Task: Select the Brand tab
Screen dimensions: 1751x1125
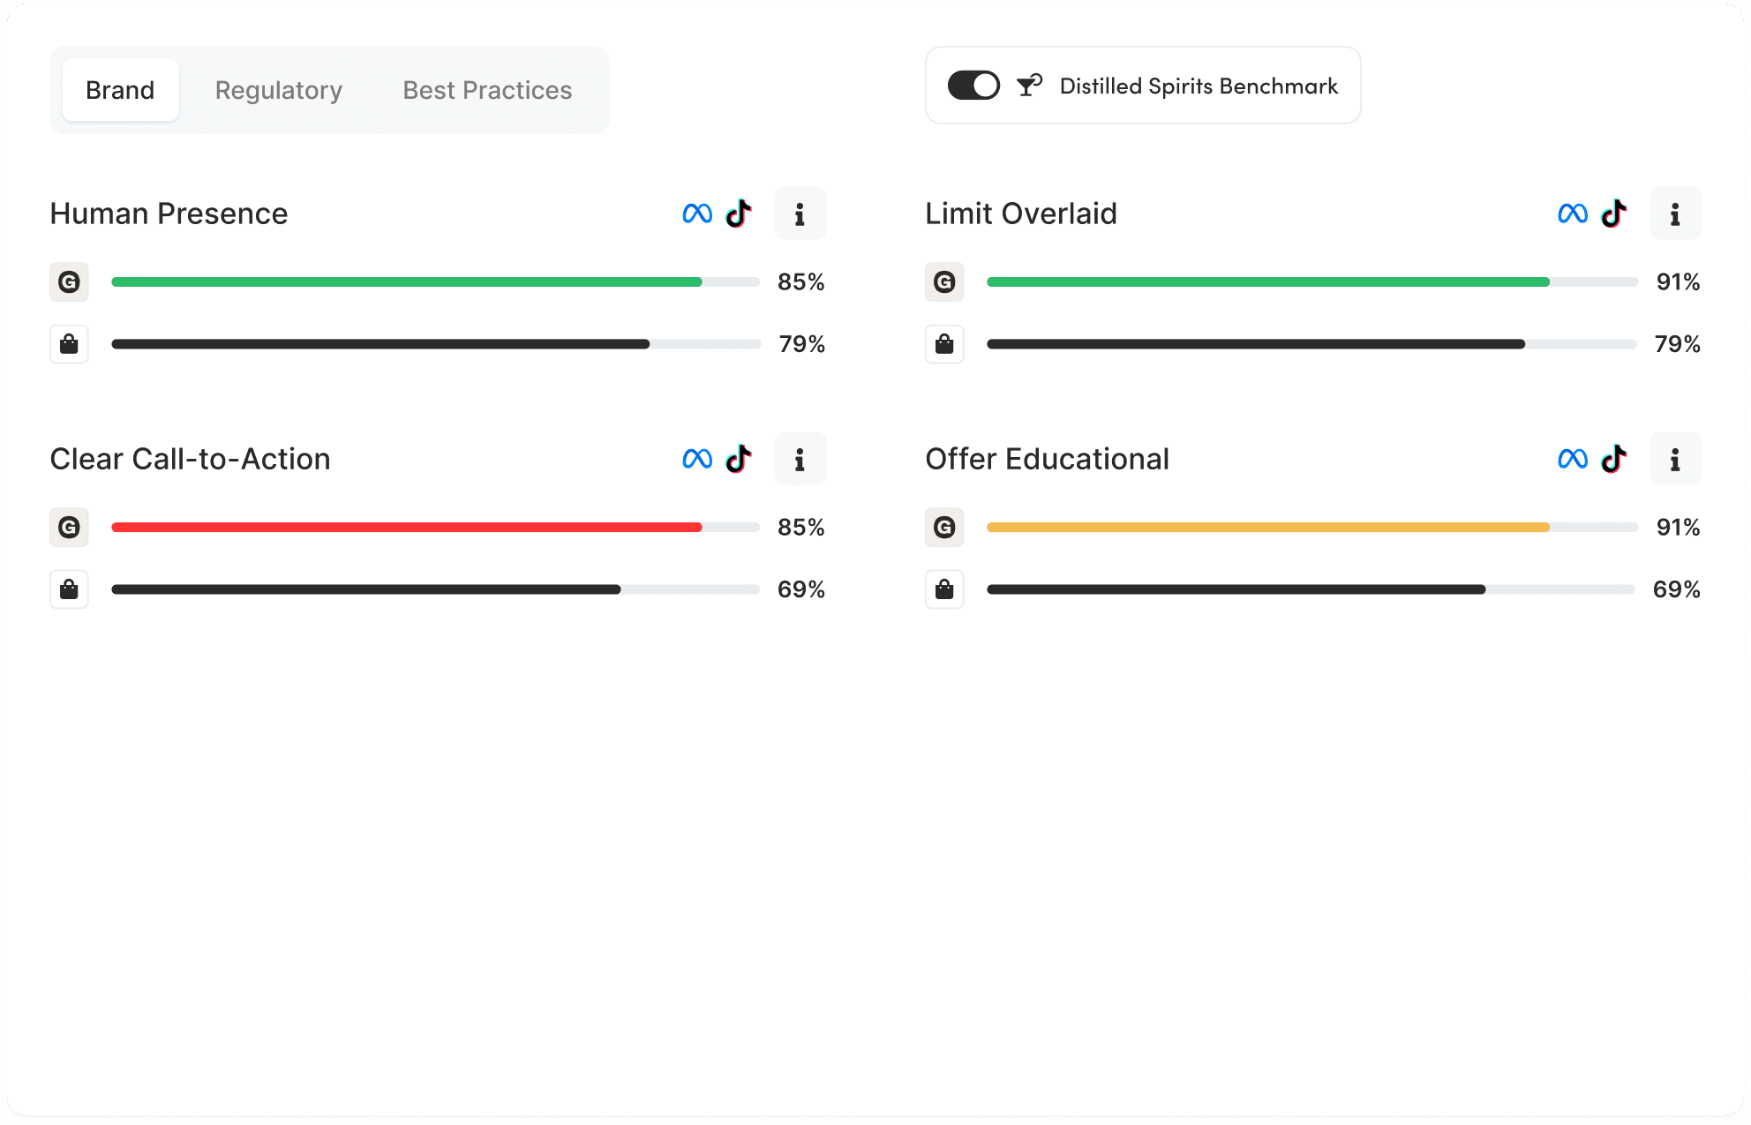Action: click(x=120, y=90)
